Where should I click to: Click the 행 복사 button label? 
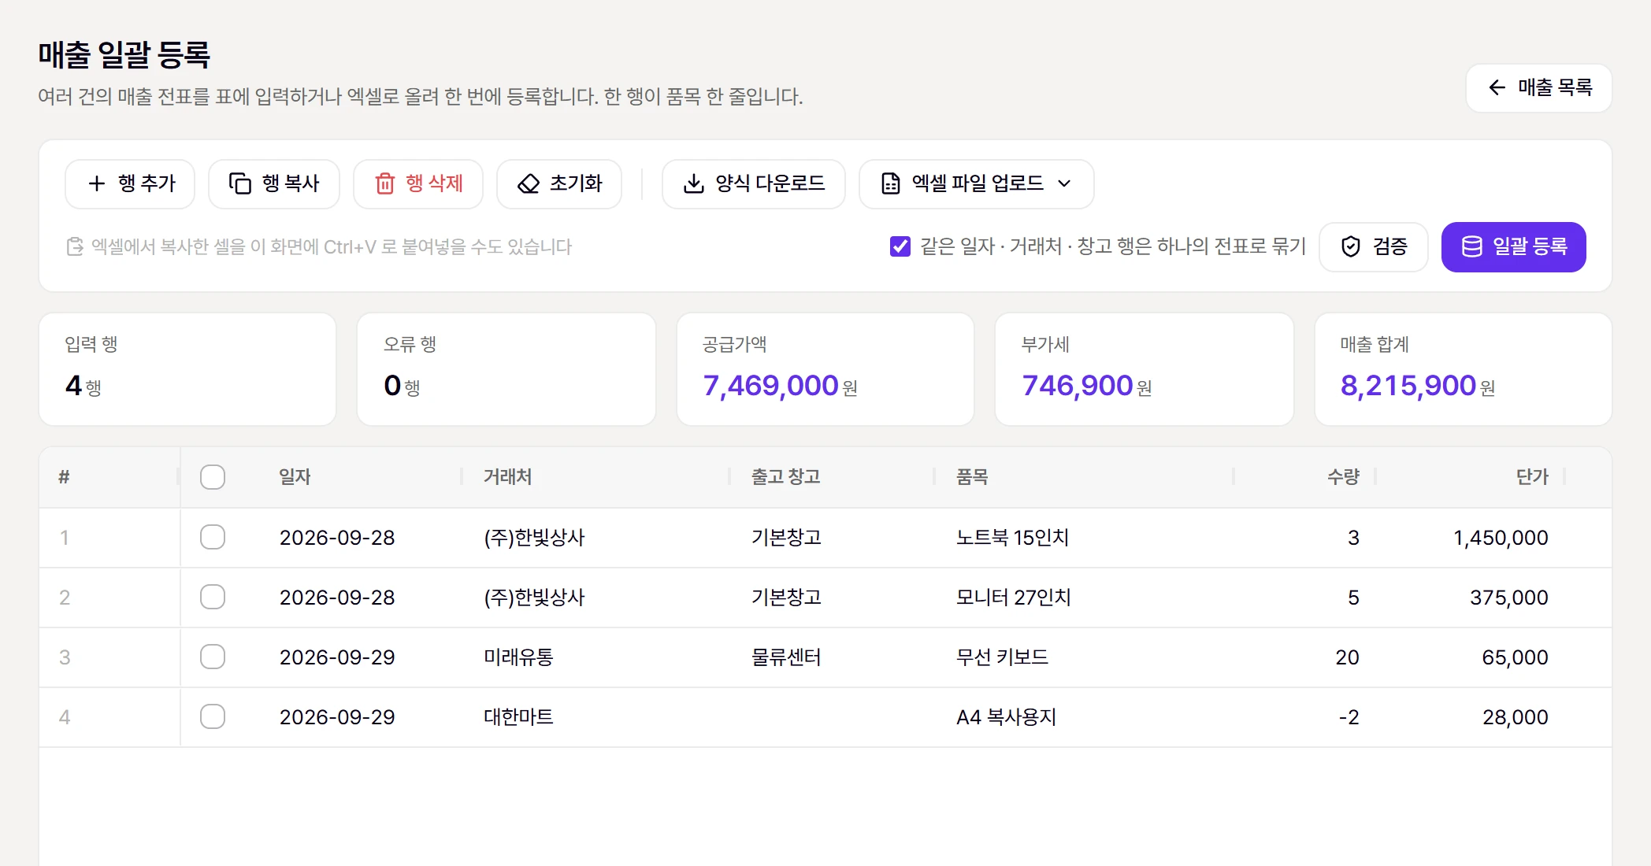click(x=291, y=183)
